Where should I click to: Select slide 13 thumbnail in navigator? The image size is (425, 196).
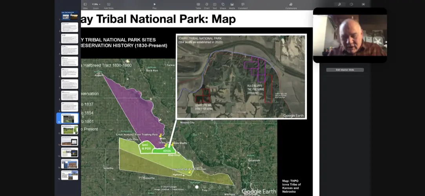point(70,152)
